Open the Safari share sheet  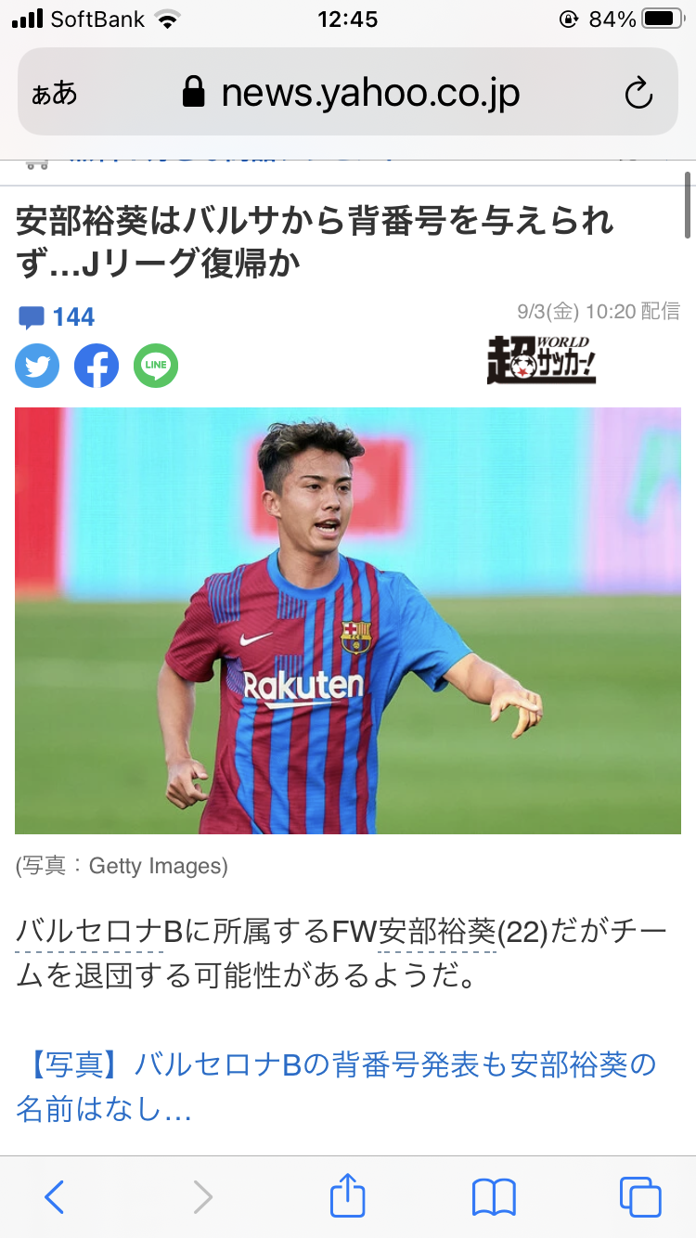pos(348,1194)
